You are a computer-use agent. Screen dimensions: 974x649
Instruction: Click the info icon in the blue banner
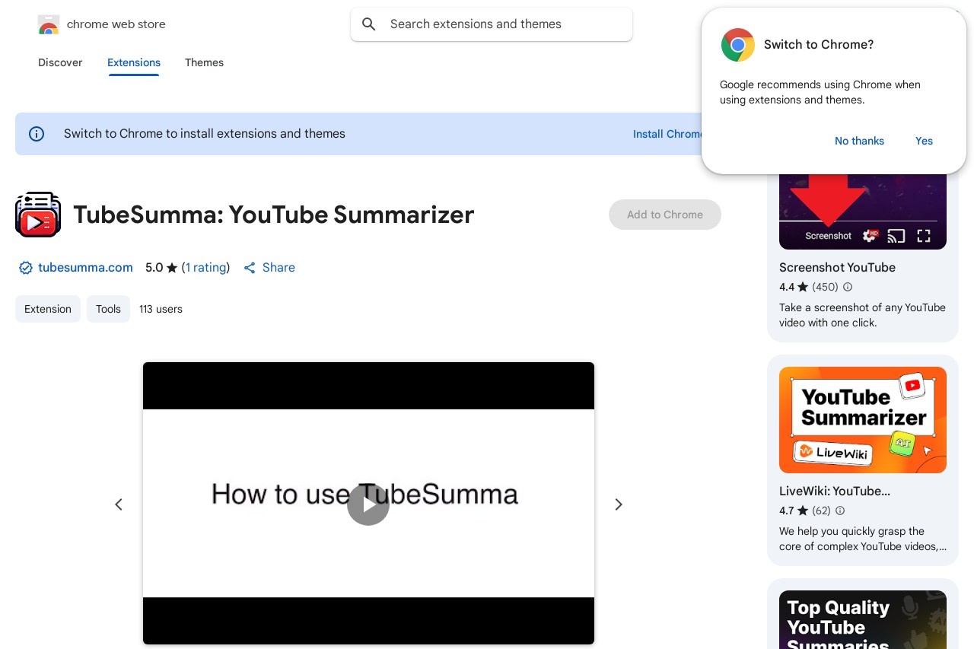pos(37,134)
